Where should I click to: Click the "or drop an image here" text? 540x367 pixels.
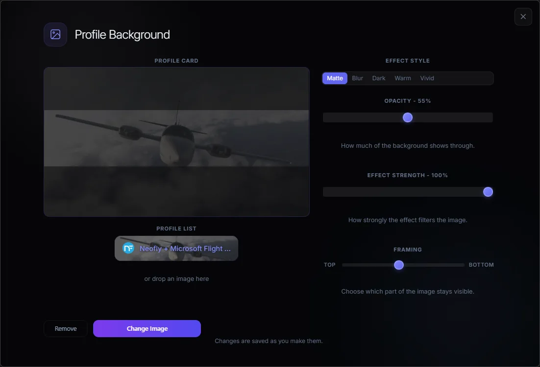pos(177,278)
